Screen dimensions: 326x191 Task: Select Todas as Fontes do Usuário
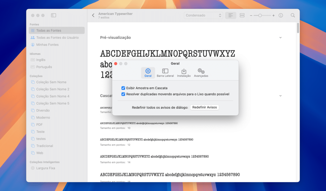pos(57,37)
